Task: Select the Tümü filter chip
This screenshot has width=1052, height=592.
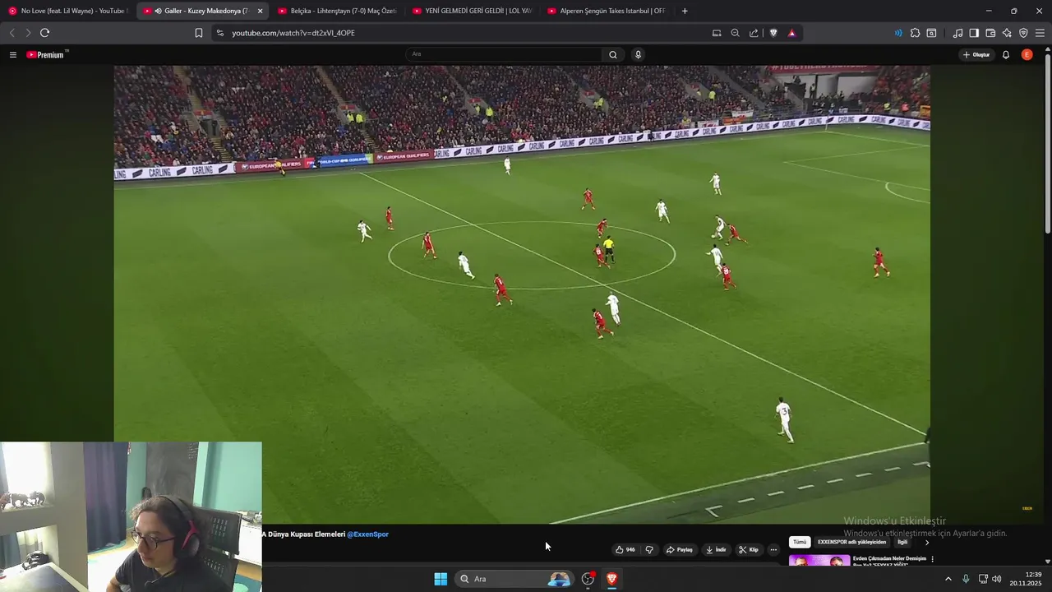Action: [800, 542]
